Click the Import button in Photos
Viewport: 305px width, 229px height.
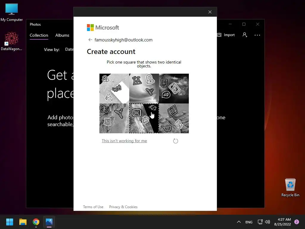pyautogui.click(x=226, y=35)
